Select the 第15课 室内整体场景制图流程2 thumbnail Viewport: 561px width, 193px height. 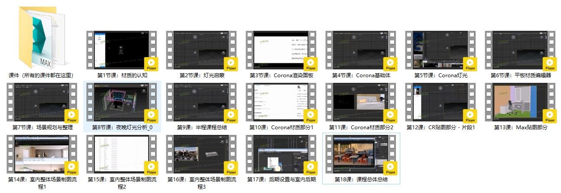[x=122, y=154]
